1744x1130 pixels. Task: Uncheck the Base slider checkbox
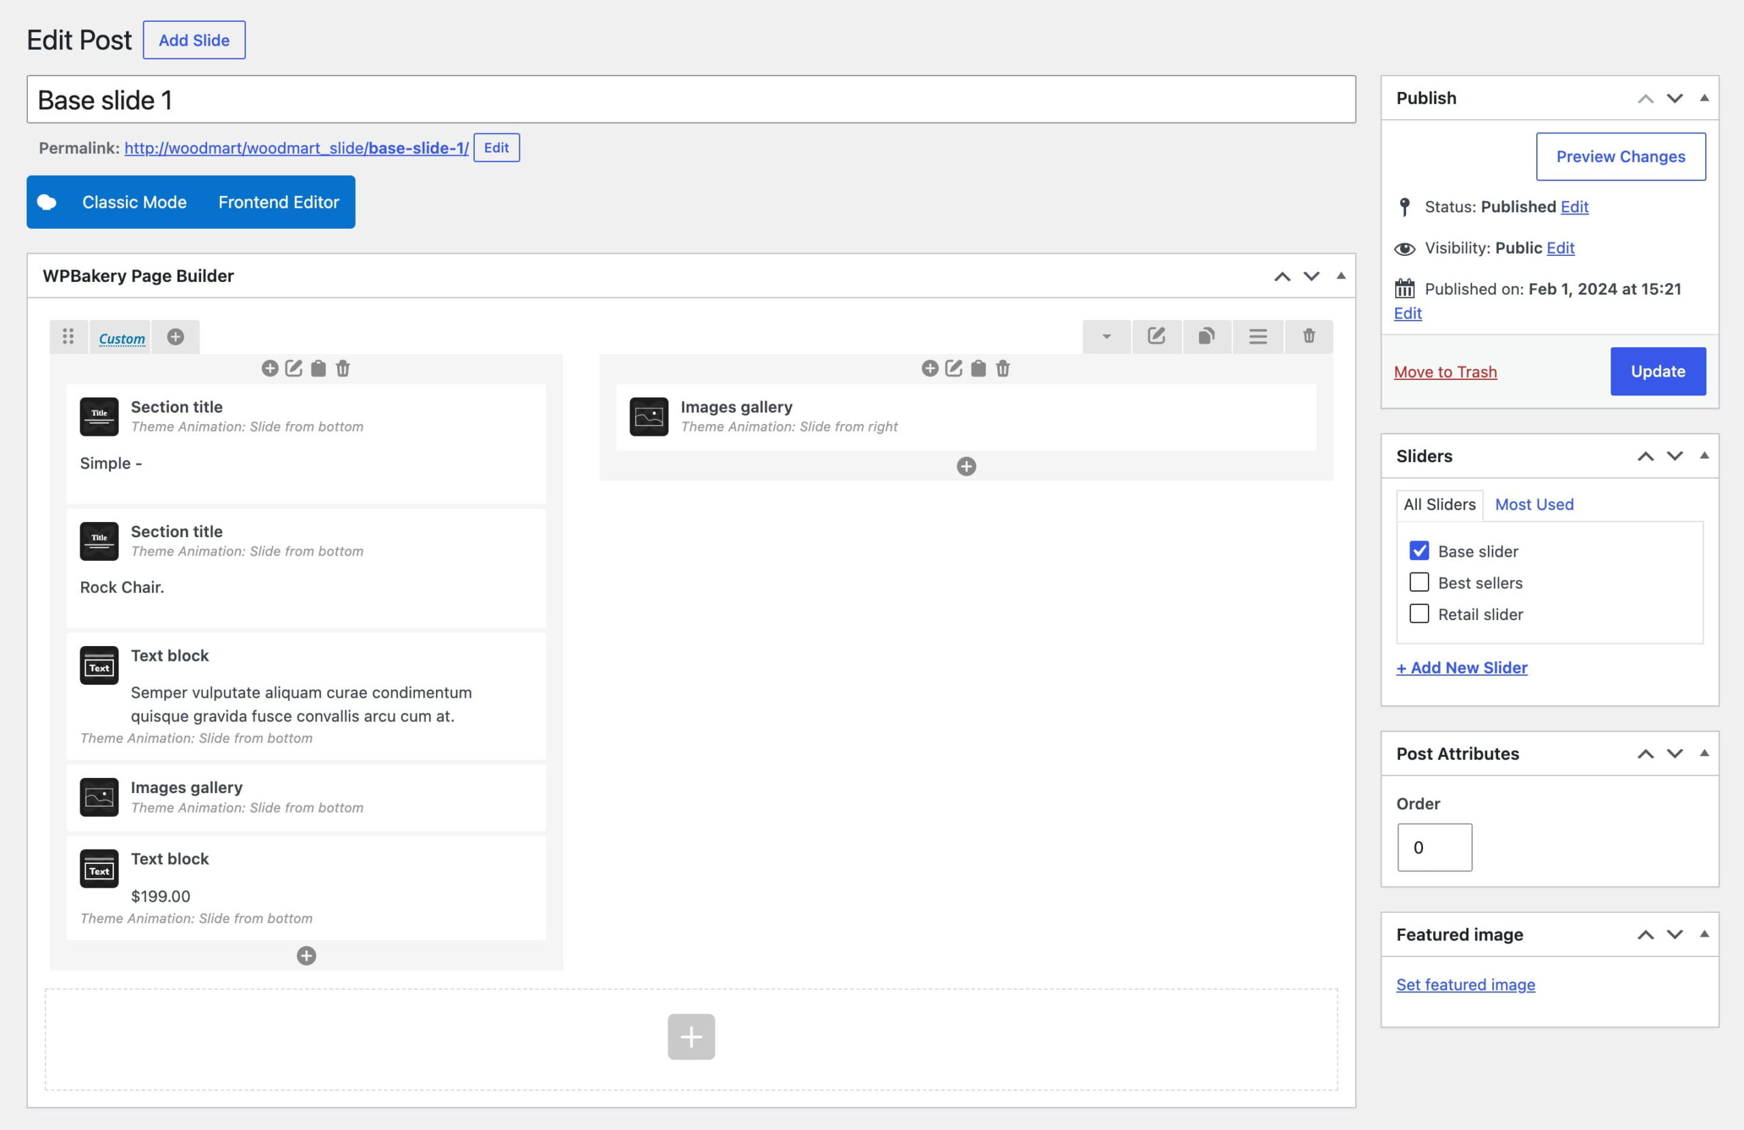(1419, 551)
